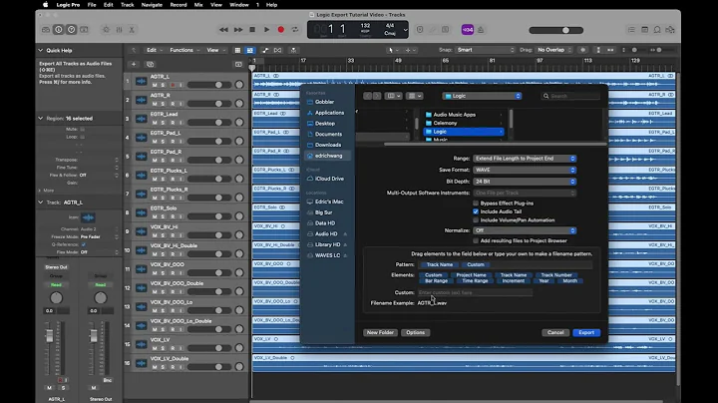This screenshot has height=403, width=718.
Task: Adjust the master volume slider in control bar
Action: click(555, 30)
